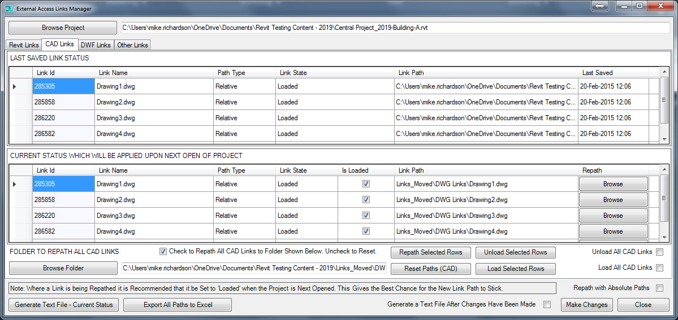Click the project file path field
This screenshot has width=678, height=320.
point(395,28)
